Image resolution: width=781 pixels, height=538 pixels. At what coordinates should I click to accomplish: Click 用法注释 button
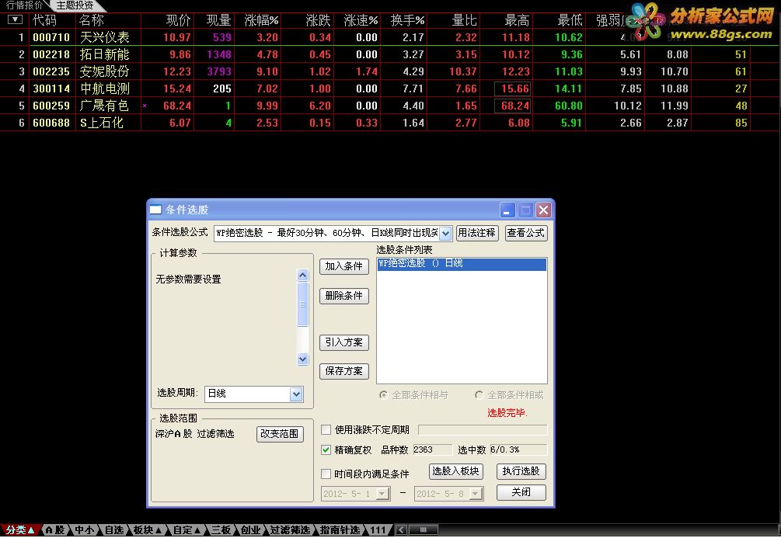point(477,233)
